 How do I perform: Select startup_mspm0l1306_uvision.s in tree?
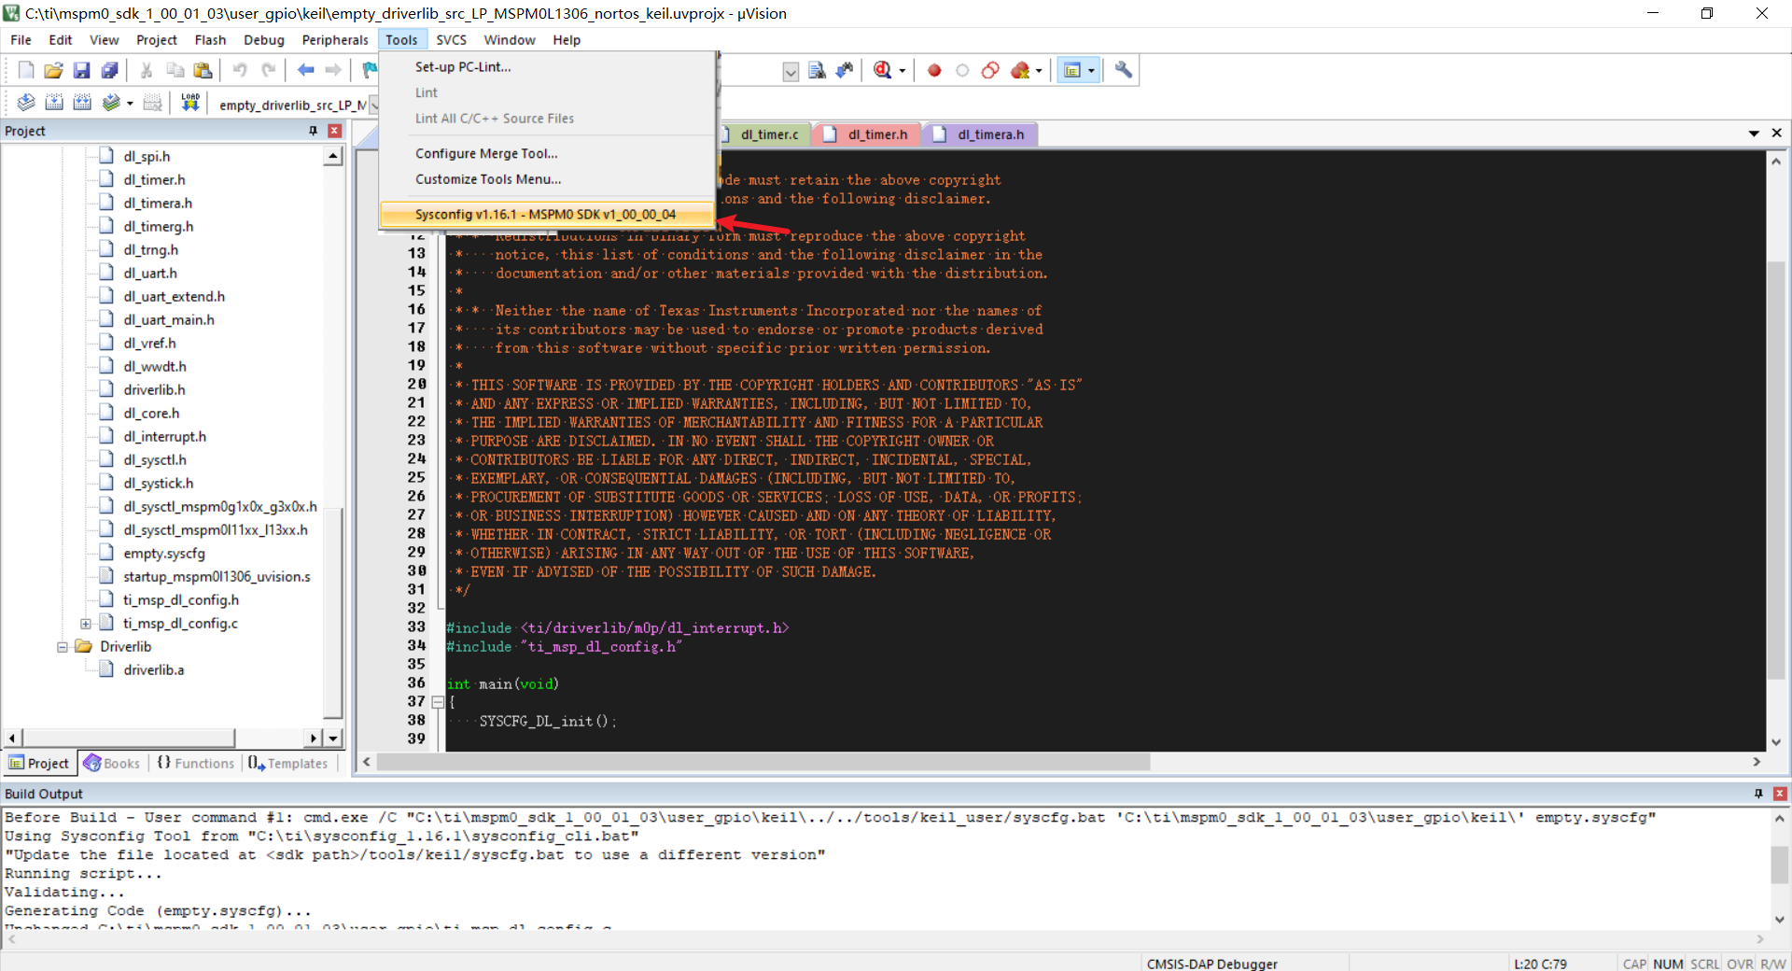217,577
